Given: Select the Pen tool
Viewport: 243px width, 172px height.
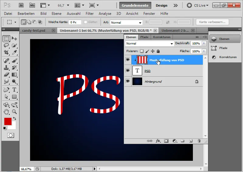Looking at the screenshot, I should (6, 90).
